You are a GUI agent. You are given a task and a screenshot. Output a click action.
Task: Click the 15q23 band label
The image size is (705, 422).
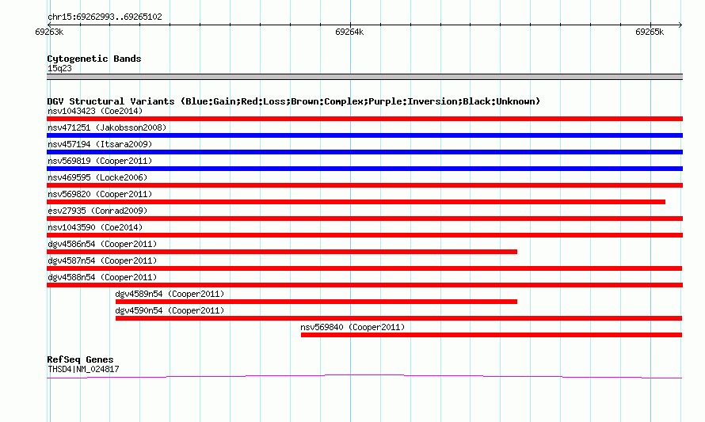pyautogui.click(x=59, y=68)
